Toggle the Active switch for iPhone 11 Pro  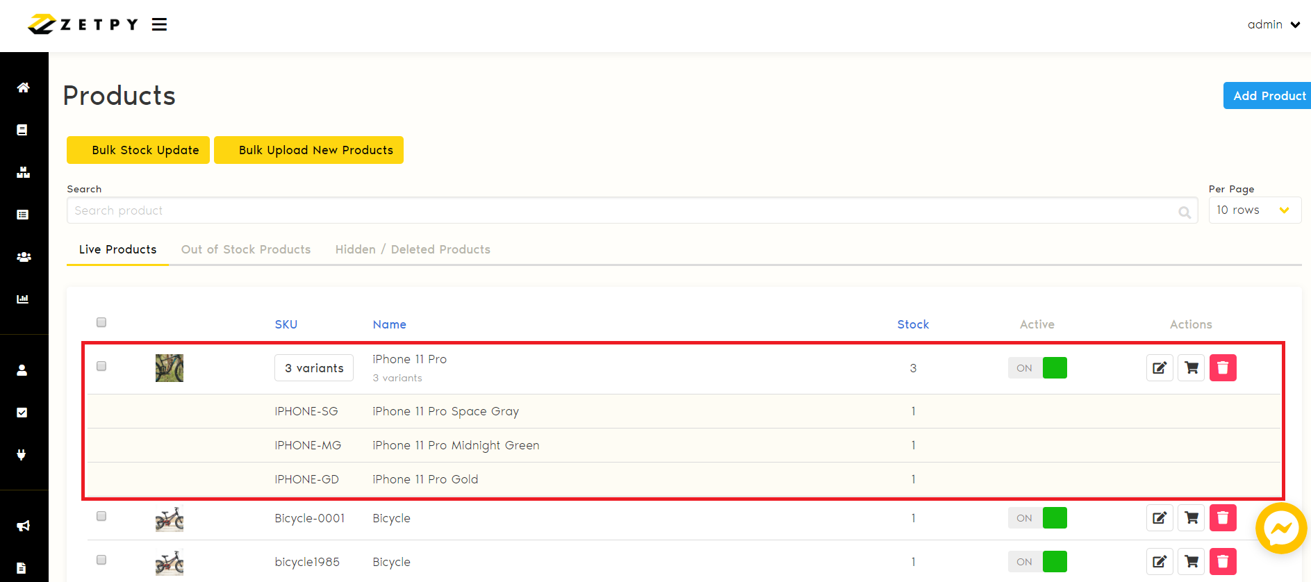(x=1037, y=368)
